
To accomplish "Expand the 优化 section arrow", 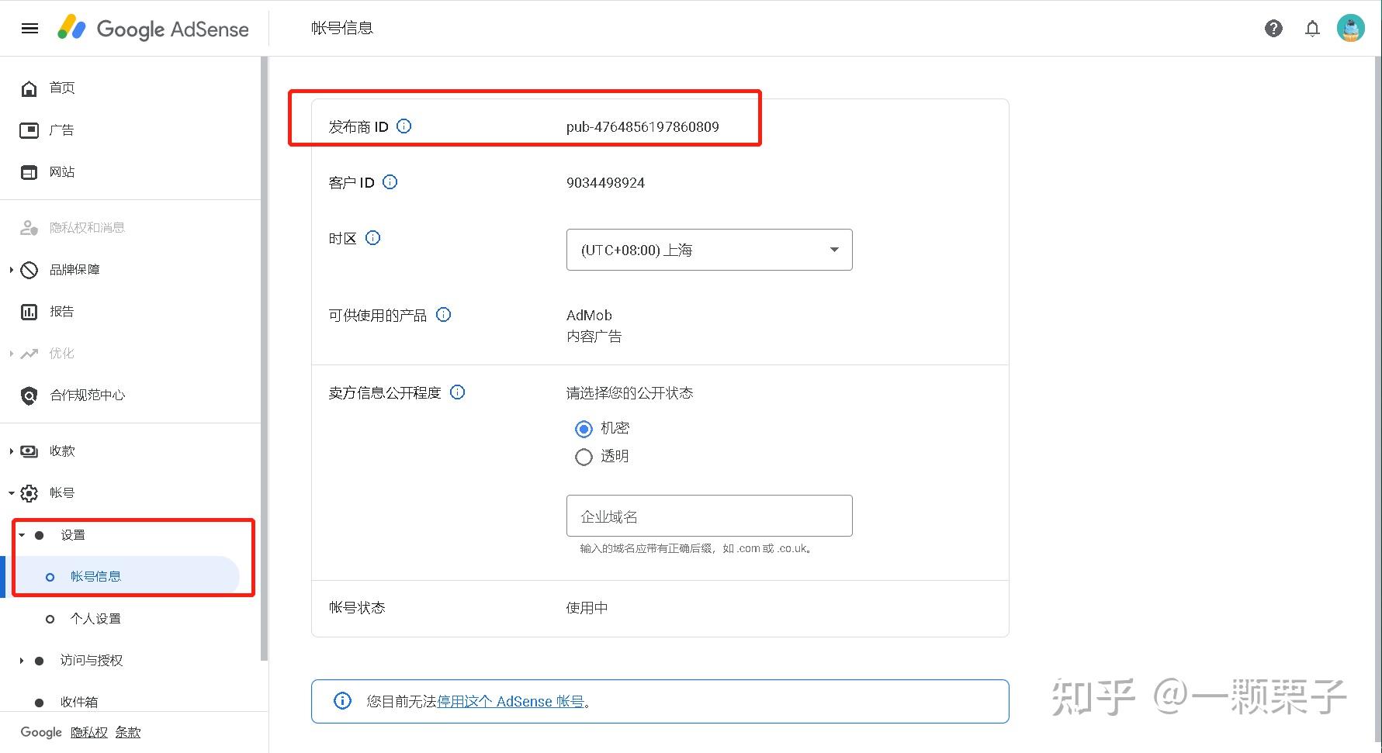I will [x=11, y=354].
